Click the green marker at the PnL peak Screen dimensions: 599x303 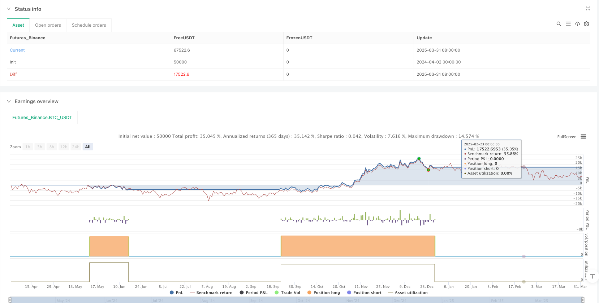click(x=419, y=158)
